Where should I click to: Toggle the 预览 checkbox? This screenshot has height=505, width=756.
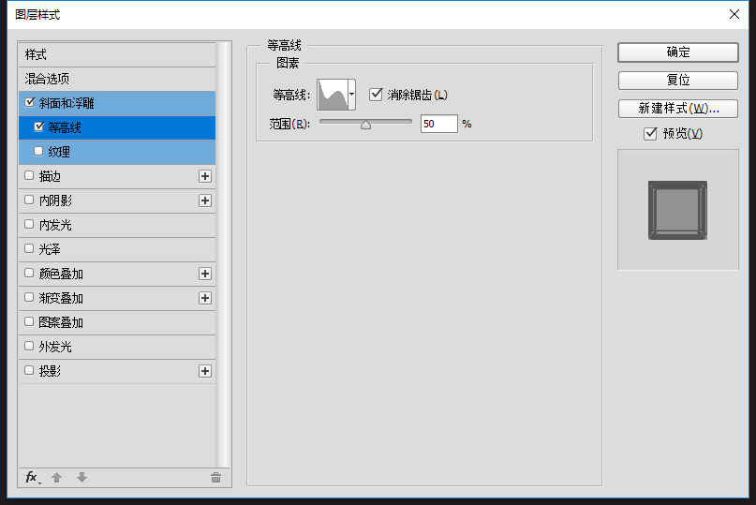pos(650,133)
